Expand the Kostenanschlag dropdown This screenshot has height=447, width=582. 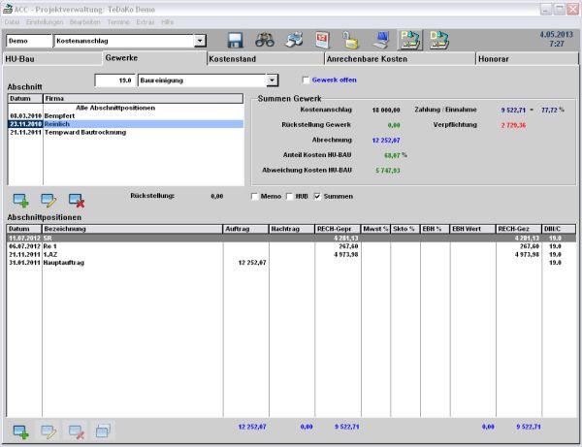coord(200,42)
